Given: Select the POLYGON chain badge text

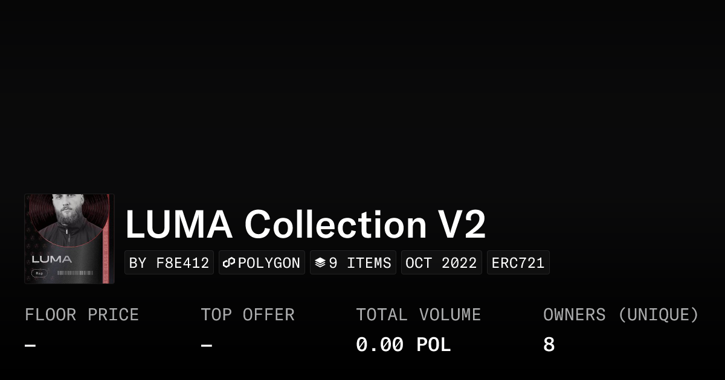Looking at the screenshot, I should click(x=269, y=263).
